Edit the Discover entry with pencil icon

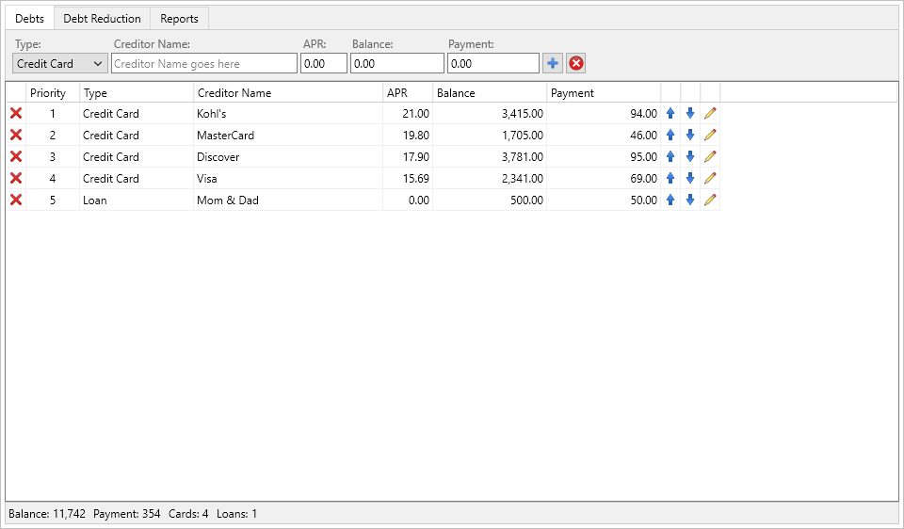coord(710,157)
